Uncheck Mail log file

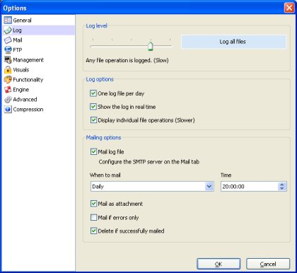[93, 151]
